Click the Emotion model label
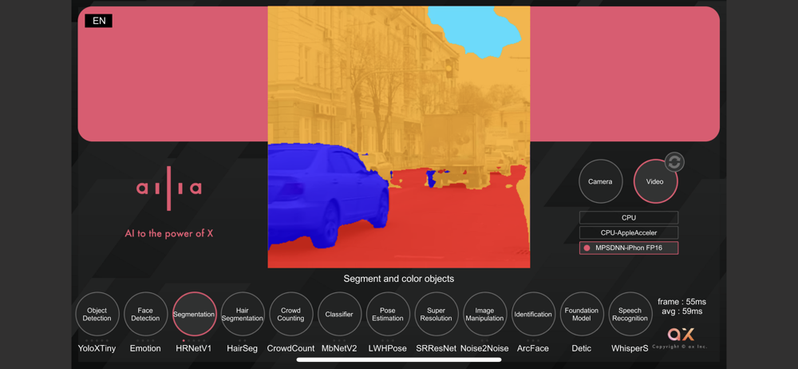798x369 pixels. (145, 348)
